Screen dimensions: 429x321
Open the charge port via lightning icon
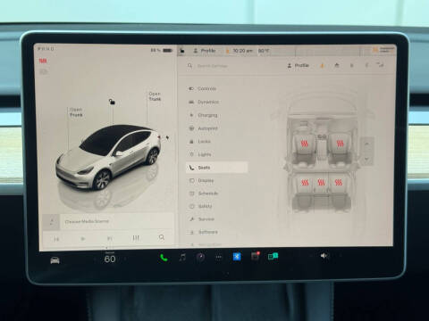167,137
